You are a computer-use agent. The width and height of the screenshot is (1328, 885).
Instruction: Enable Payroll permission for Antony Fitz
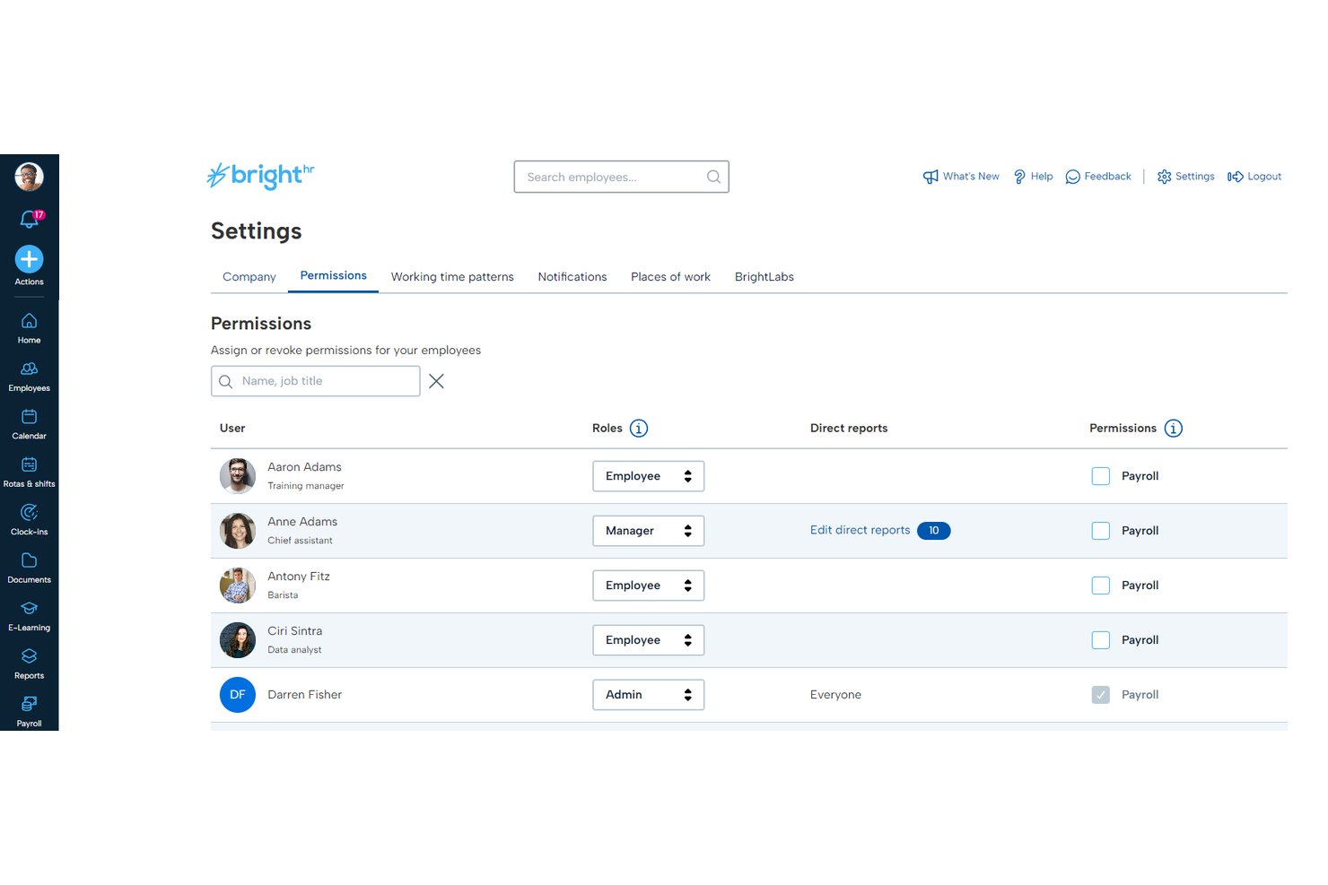pyautogui.click(x=1101, y=586)
